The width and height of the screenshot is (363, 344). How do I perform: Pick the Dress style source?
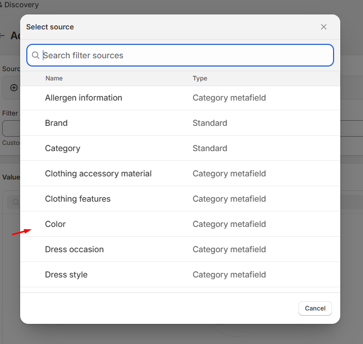tap(66, 275)
